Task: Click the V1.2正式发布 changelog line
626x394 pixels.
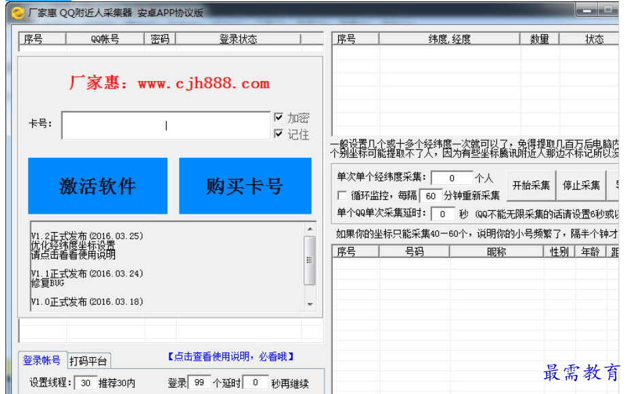Action: tap(87, 235)
